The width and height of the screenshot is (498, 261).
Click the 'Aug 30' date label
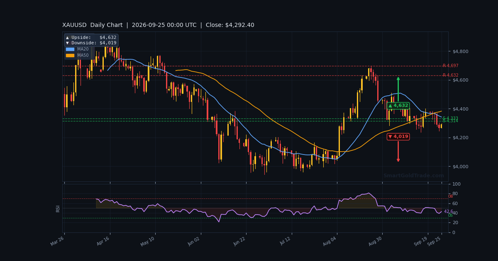click(375, 242)
